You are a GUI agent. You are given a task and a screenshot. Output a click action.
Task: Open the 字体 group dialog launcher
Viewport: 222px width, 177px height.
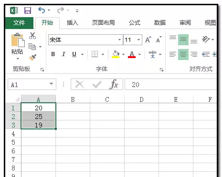[x=161, y=69]
